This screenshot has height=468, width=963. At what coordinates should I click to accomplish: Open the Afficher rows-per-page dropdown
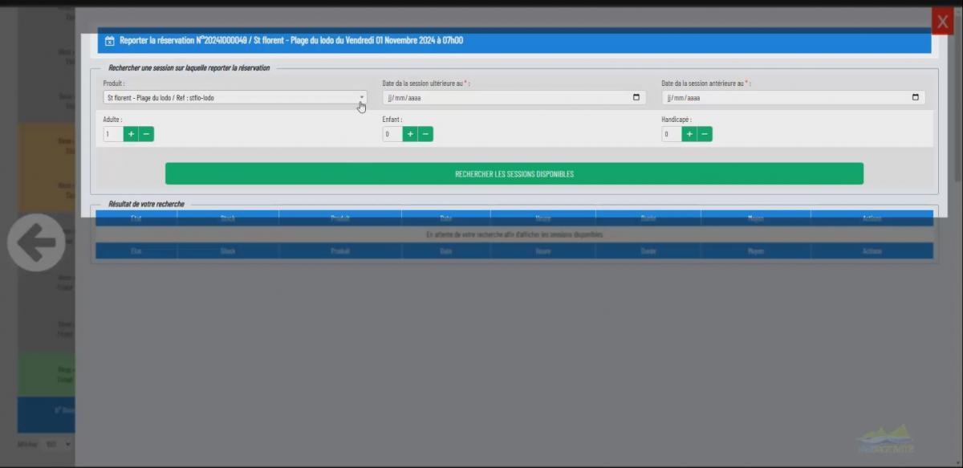coord(59,443)
